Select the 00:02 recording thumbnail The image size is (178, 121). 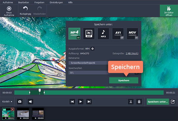tap(38, 114)
